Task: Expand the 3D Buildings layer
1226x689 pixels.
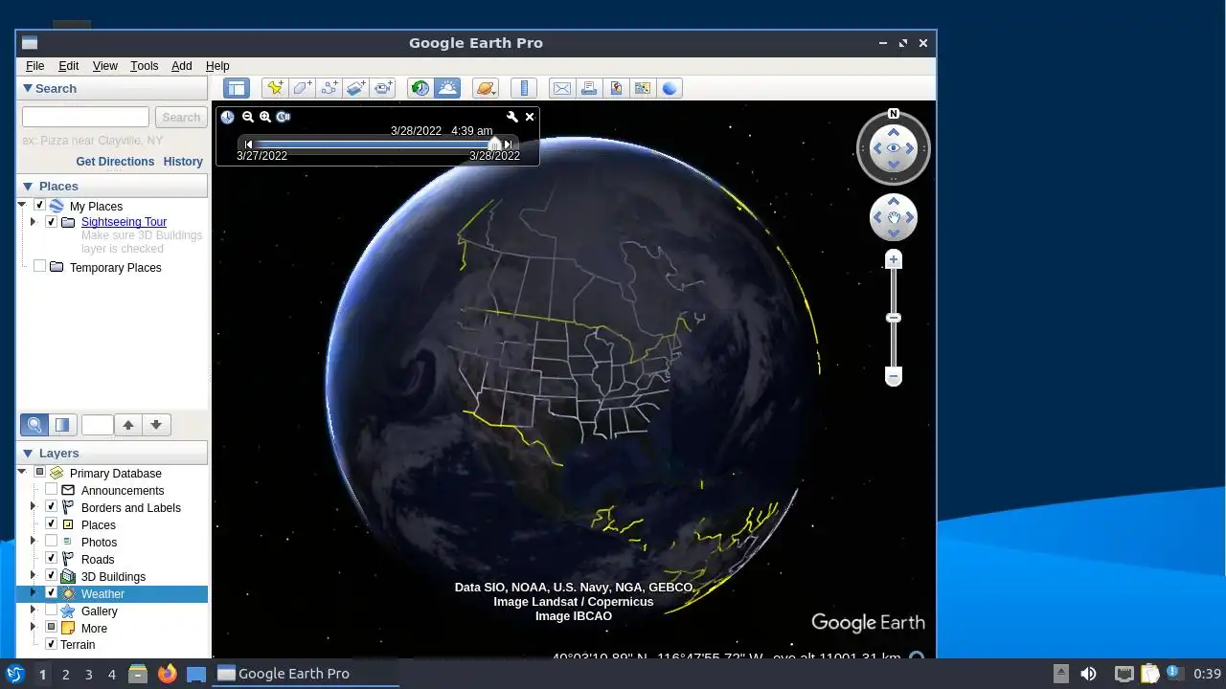Action: pos(34,576)
